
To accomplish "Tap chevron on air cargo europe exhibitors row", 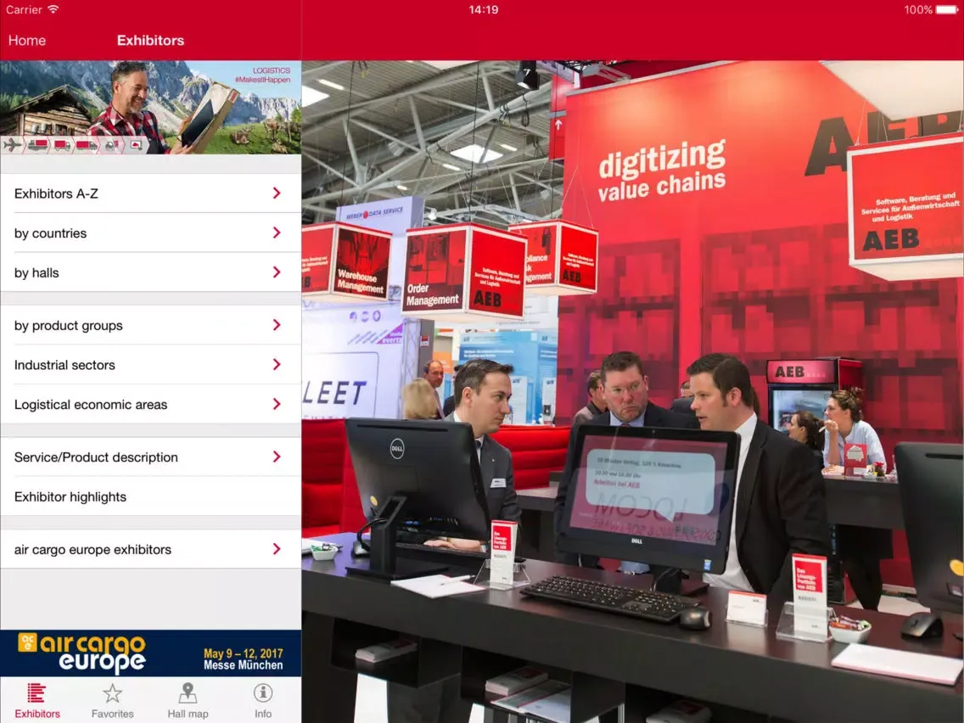I will coord(277,549).
